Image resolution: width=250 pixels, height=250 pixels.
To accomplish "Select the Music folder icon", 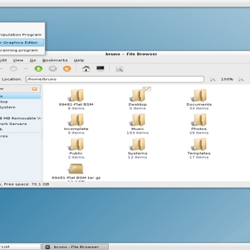I will pos(137,120).
